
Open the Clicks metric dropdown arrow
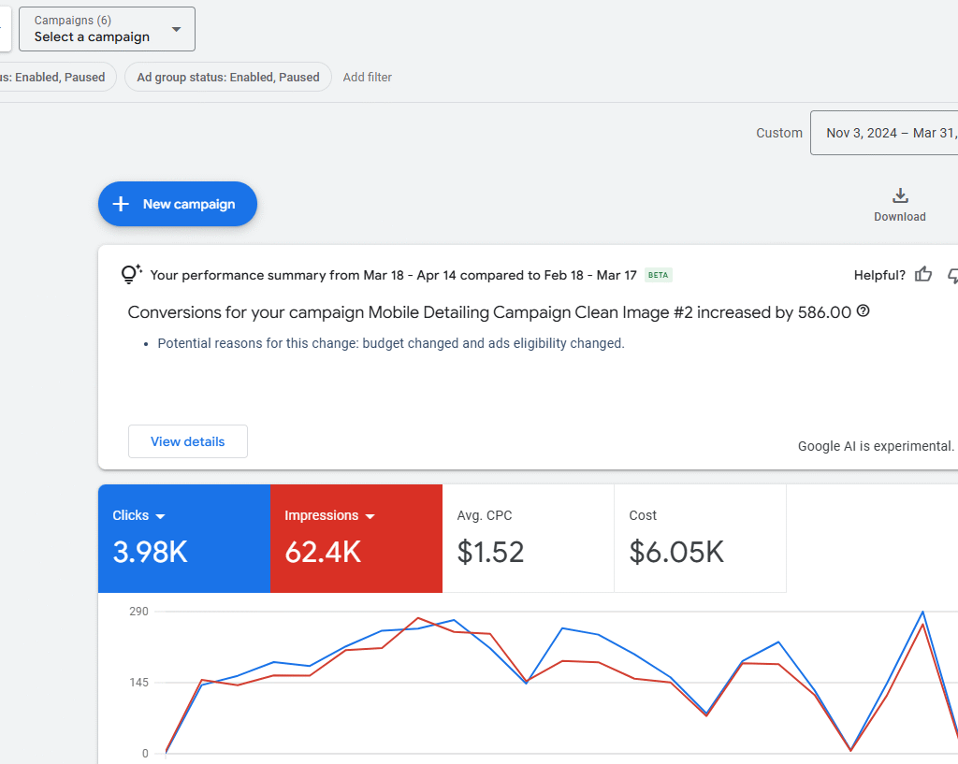click(160, 516)
